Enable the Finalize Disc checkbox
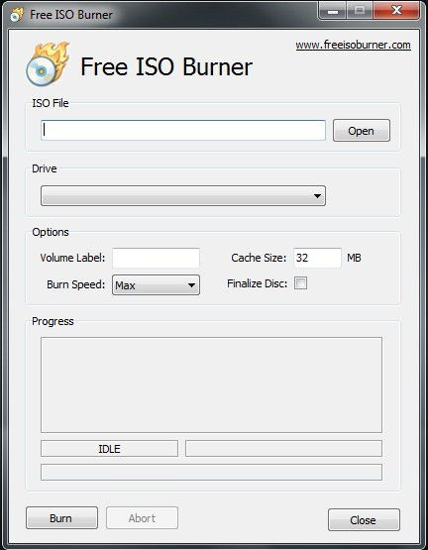This screenshot has height=550, width=428. [x=300, y=283]
